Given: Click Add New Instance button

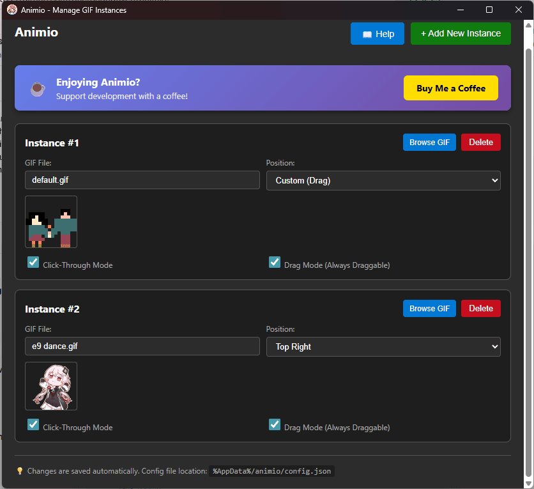Looking at the screenshot, I should 461,34.
